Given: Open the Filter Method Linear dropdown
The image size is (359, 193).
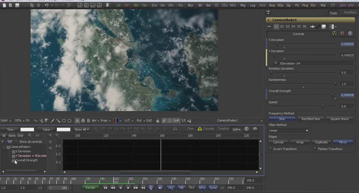Looking at the screenshot, I should point(288,130).
